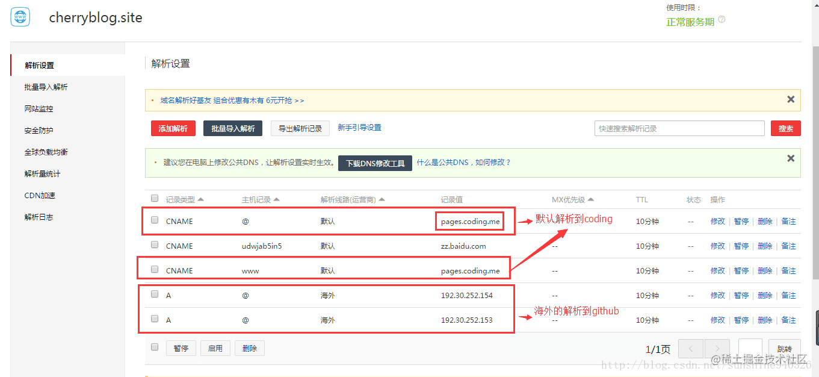Viewport: 819px width, 377px height.
Task: Click 下载DNS修改工具 button
Action: coord(375,163)
